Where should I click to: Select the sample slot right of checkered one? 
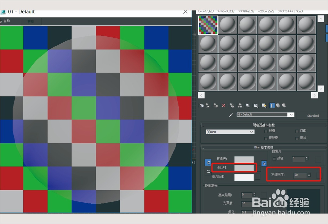pyautogui.click(x=228, y=25)
